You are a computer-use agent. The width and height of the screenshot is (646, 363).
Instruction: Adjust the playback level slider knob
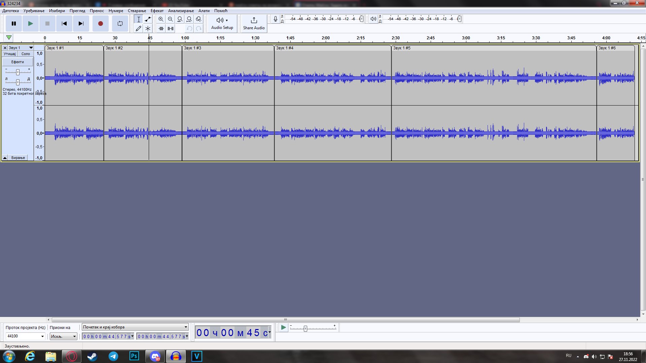click(x=459, y=19)
